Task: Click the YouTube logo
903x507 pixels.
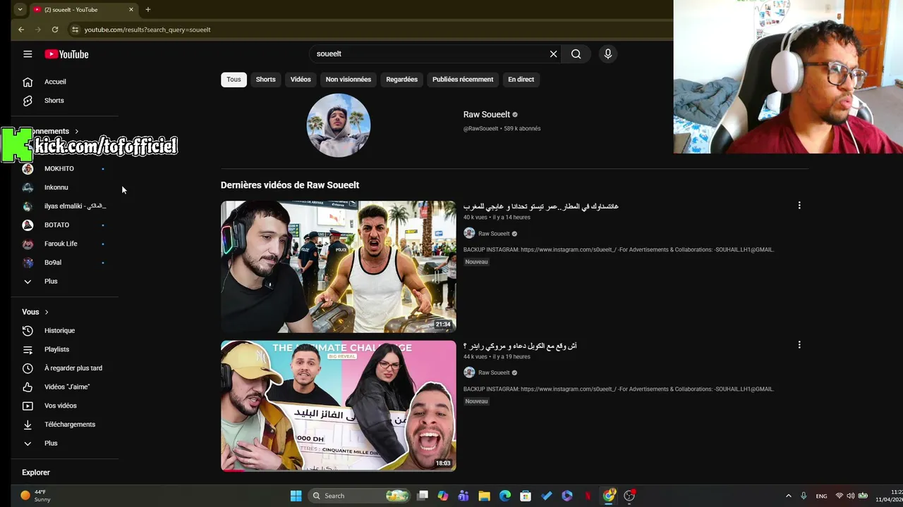Action: point(66,54)
